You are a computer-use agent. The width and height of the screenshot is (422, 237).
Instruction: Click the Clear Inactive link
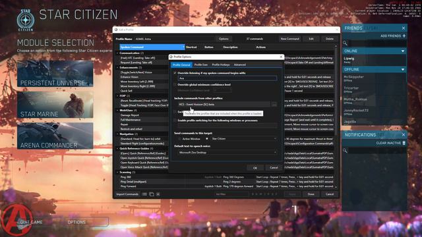[388, 143]
